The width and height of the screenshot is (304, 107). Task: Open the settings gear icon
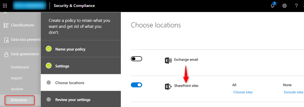[284, 6]
